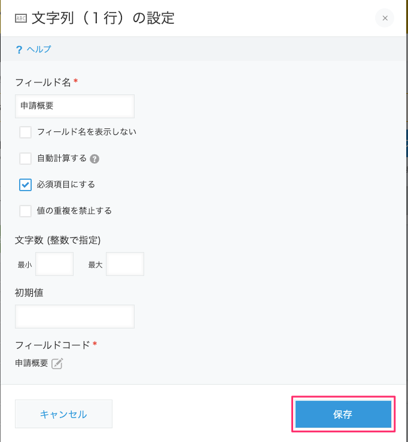This screenshot has height=442, width=408.
Task: Click the blue question mark help icon
Action: 19,50
